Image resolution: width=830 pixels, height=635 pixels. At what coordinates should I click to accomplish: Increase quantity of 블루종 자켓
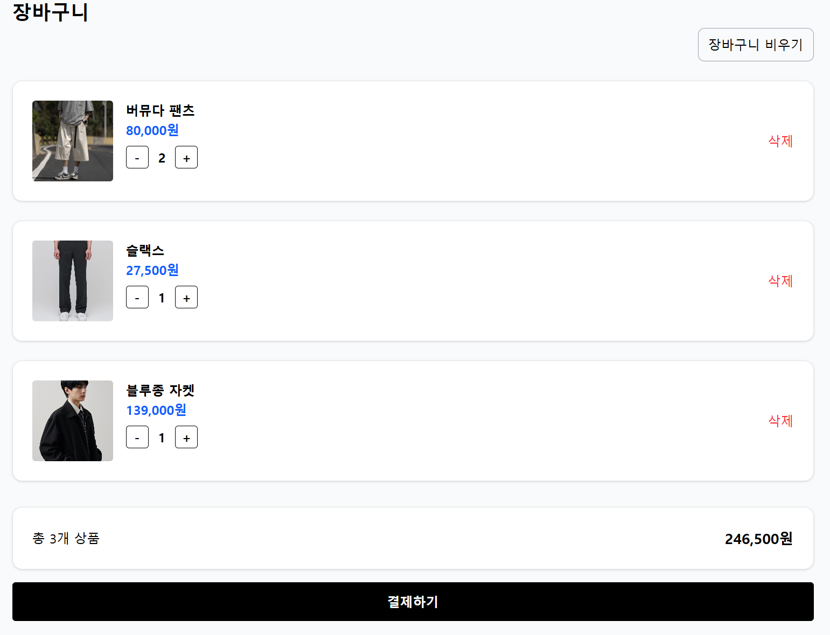click(186, 437)
